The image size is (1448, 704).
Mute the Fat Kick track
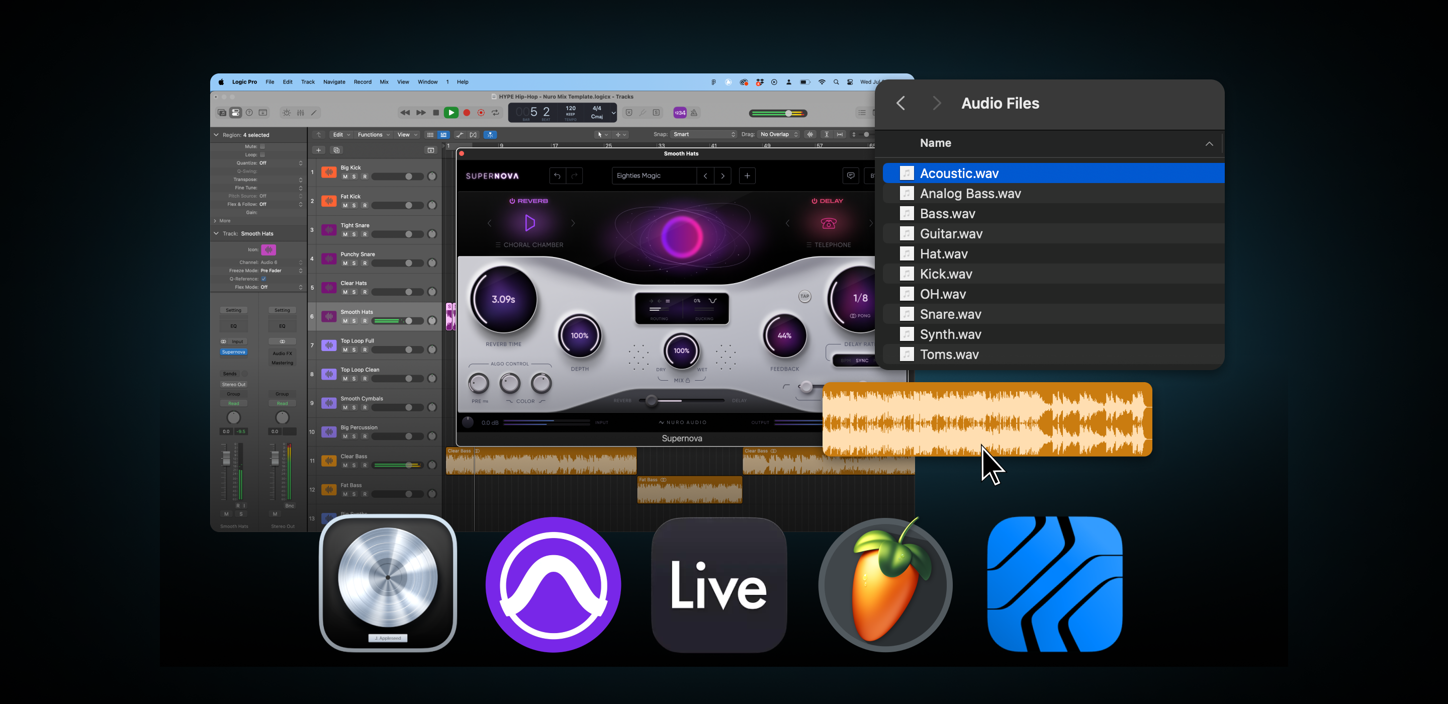(345, 205)
